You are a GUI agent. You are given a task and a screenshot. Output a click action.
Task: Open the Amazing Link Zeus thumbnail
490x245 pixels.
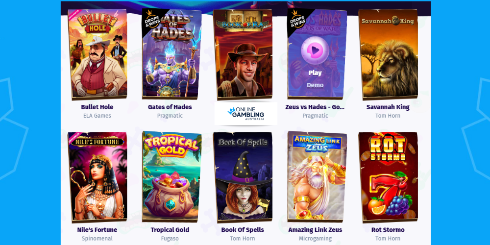[x=317, y=177]
